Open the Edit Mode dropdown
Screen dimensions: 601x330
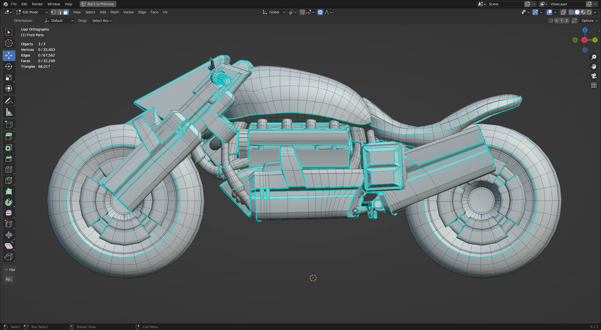32,12
